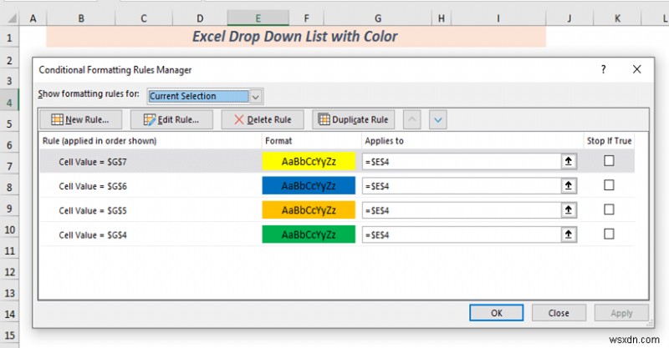Select the Current Selection combo box text
This screenshot has width=669, height=348.
tap(198, 96)
